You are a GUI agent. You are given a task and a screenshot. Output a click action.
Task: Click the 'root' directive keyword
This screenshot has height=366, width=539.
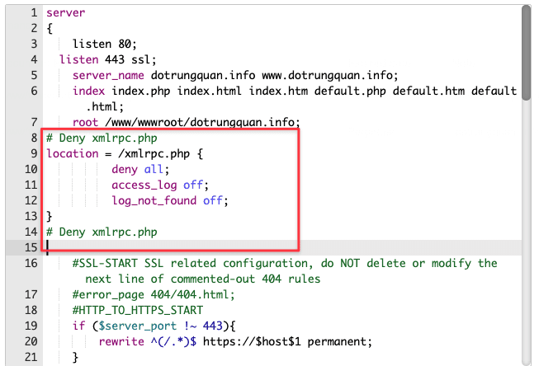pos(85,122)
